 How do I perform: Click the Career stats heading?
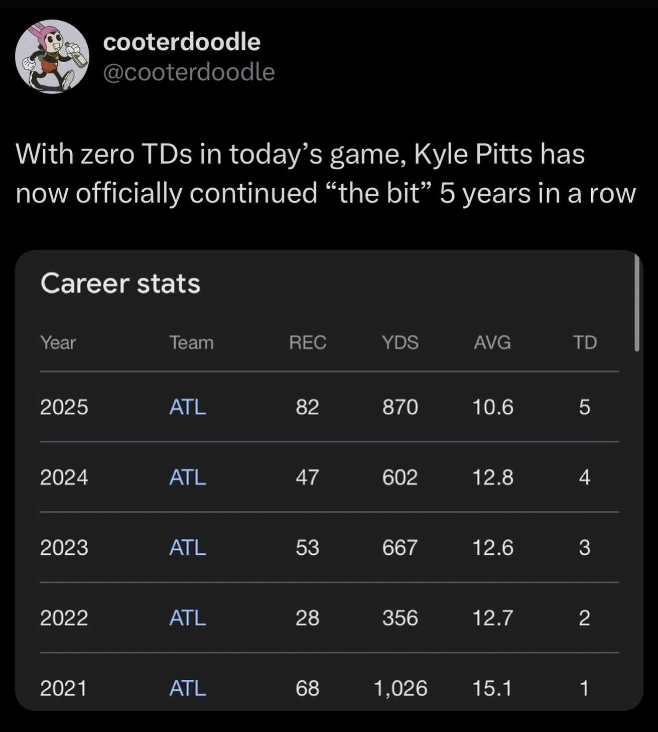[120, 283]
